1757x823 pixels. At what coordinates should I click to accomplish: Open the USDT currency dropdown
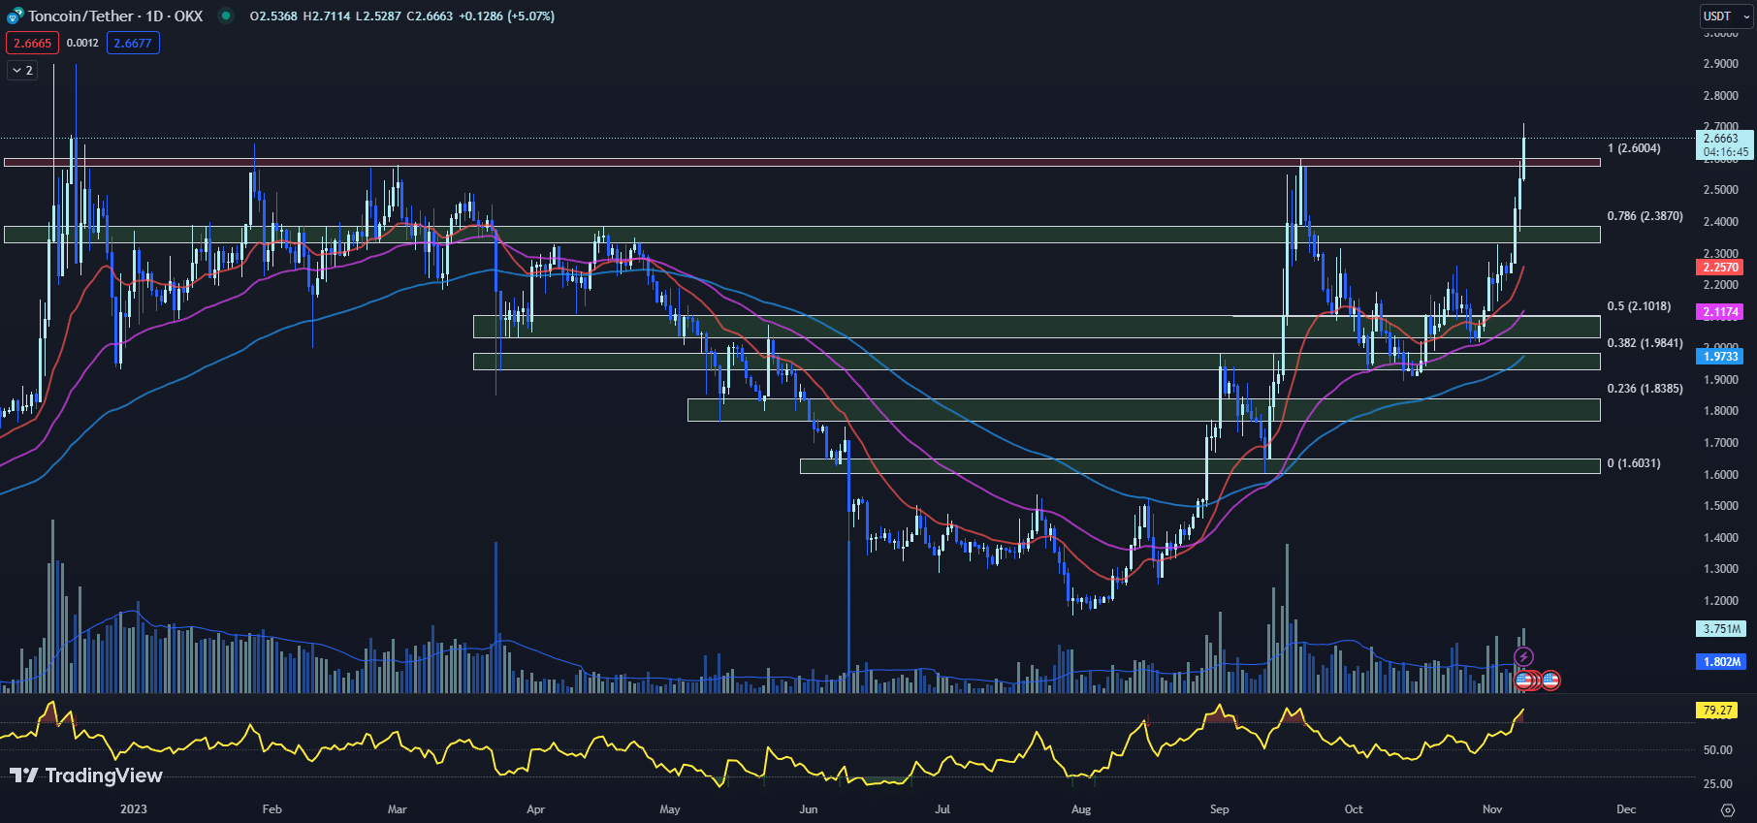1727,16
